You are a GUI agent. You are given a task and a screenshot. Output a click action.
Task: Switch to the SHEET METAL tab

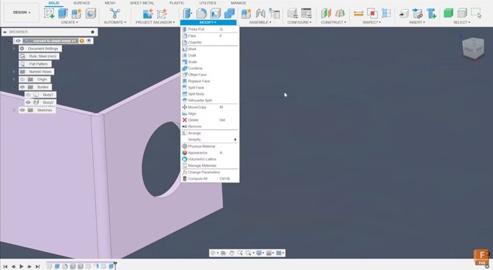(x=142, y=3)
